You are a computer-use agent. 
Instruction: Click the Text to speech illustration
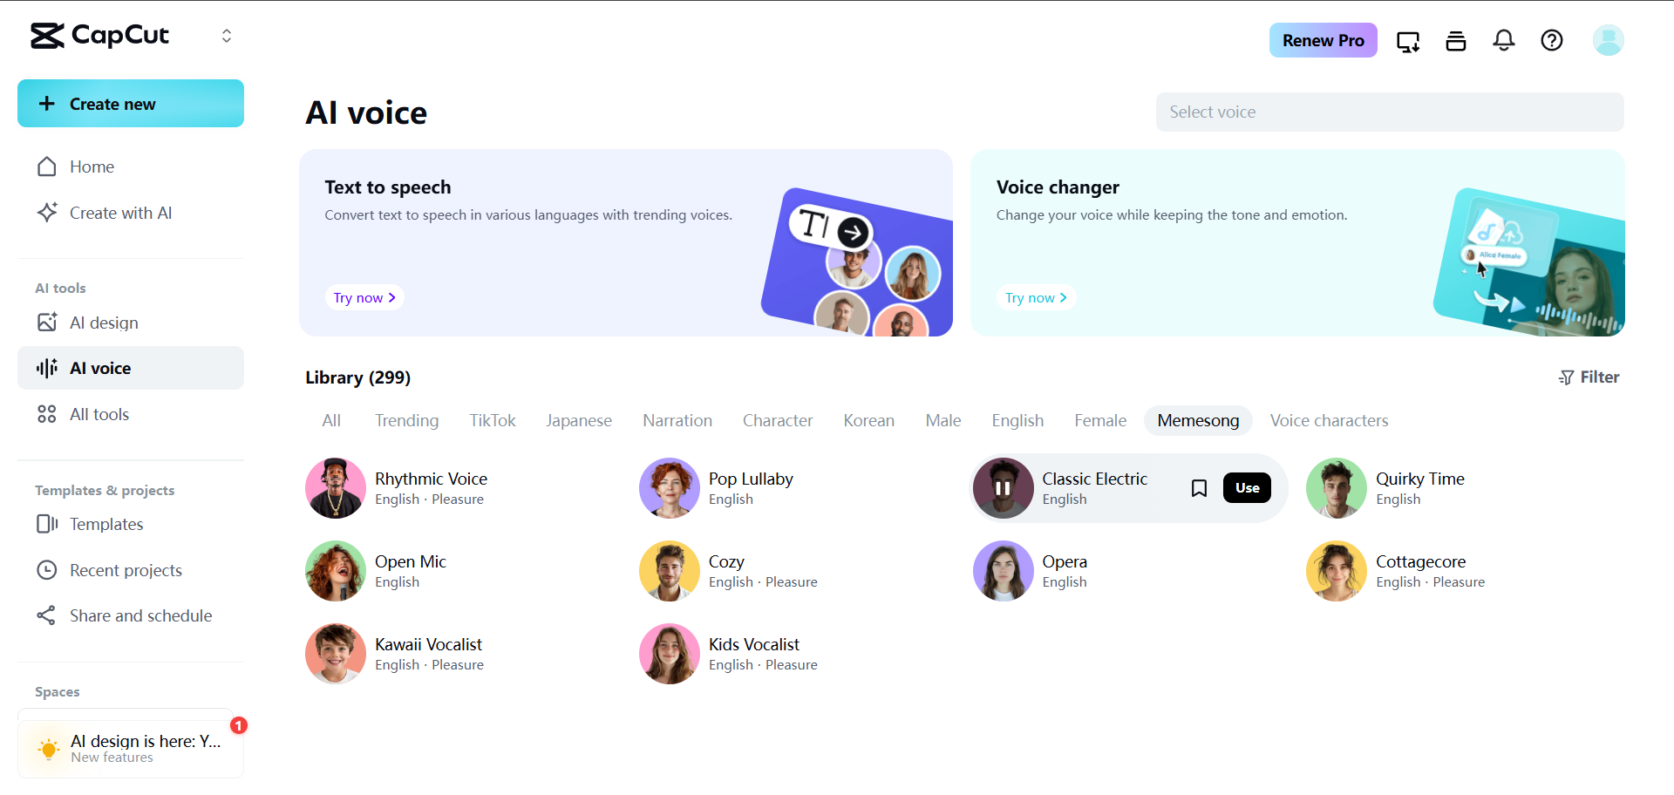pos(857,262)
